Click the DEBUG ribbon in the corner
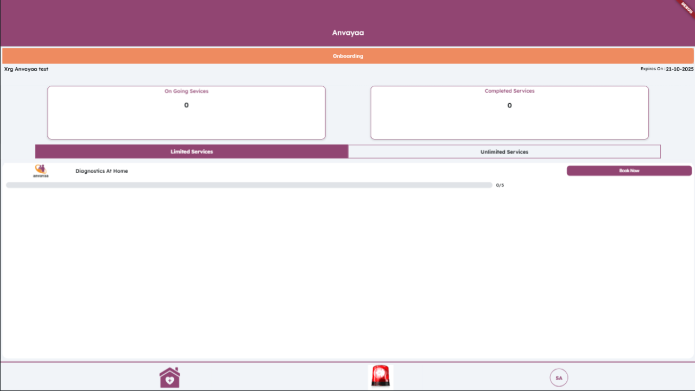The height and width of the screenshot is (391, 695). pos(685,9)
